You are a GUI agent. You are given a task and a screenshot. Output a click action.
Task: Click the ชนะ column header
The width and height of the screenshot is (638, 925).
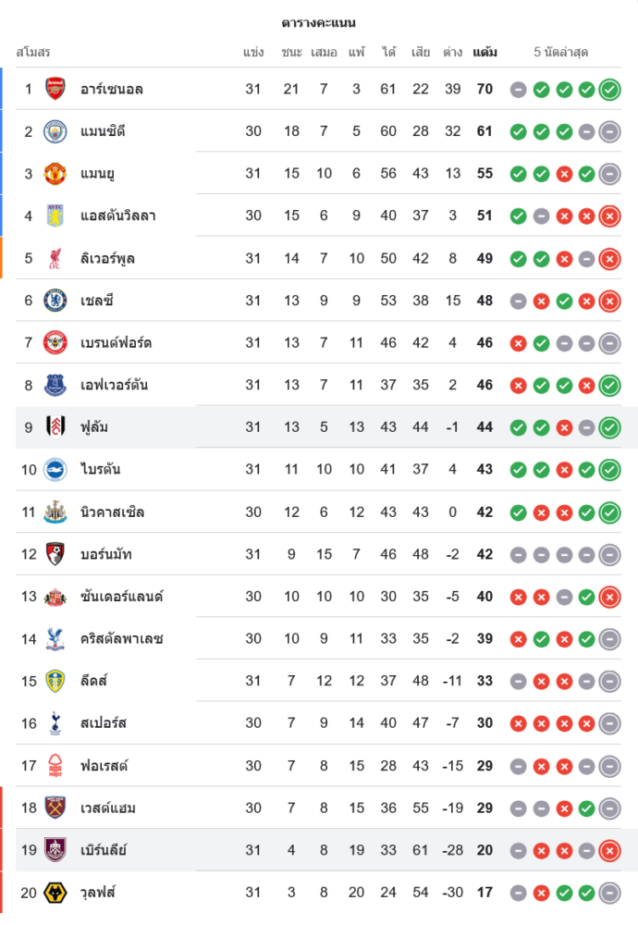coord(292,52)
